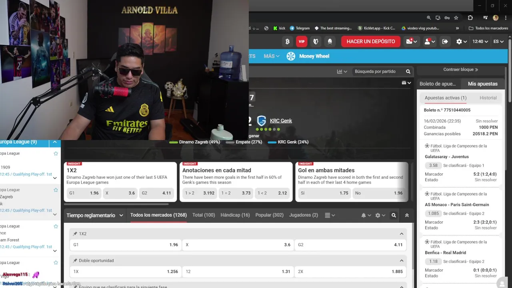Open the red VIP badge

(302, 41)
